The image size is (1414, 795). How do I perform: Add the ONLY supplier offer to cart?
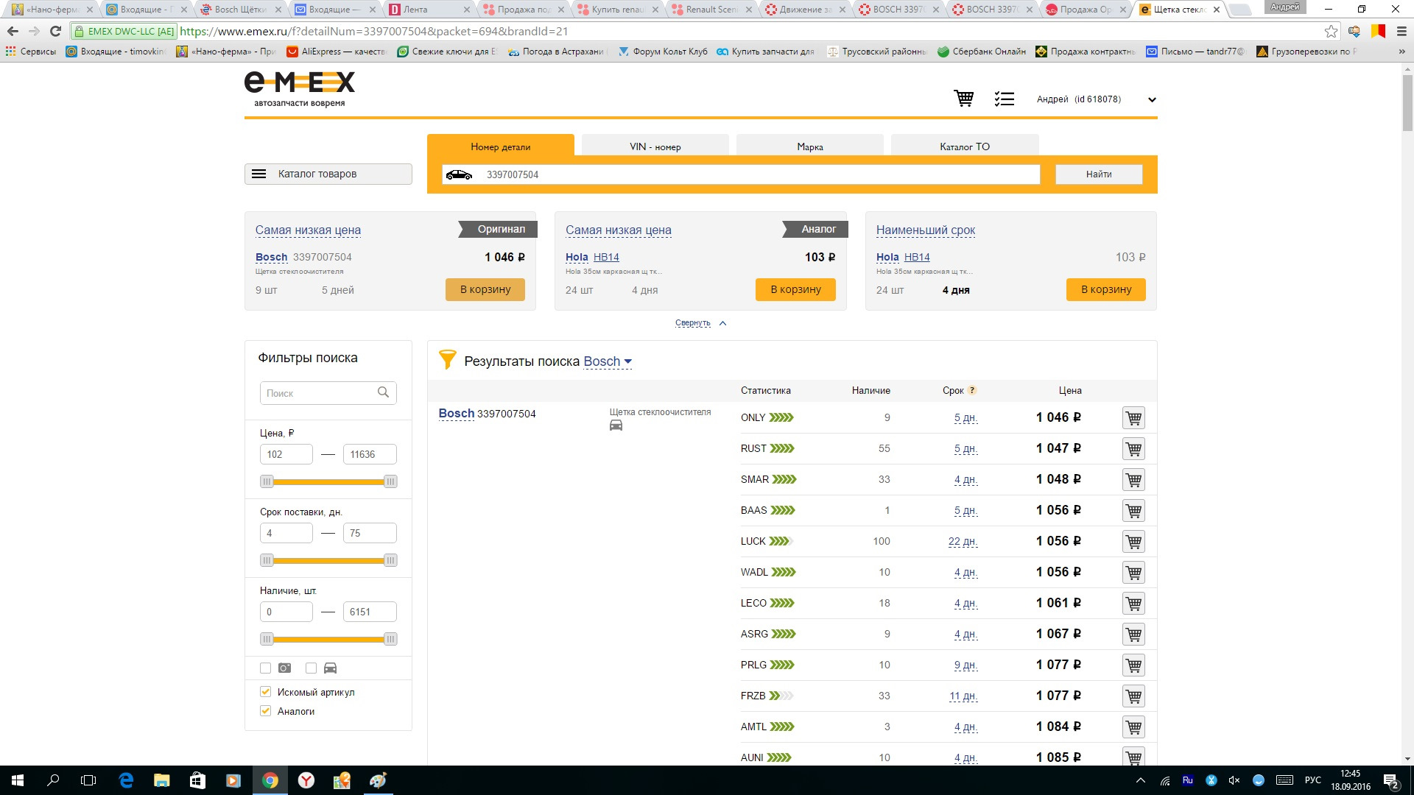tap(1133, 418)
